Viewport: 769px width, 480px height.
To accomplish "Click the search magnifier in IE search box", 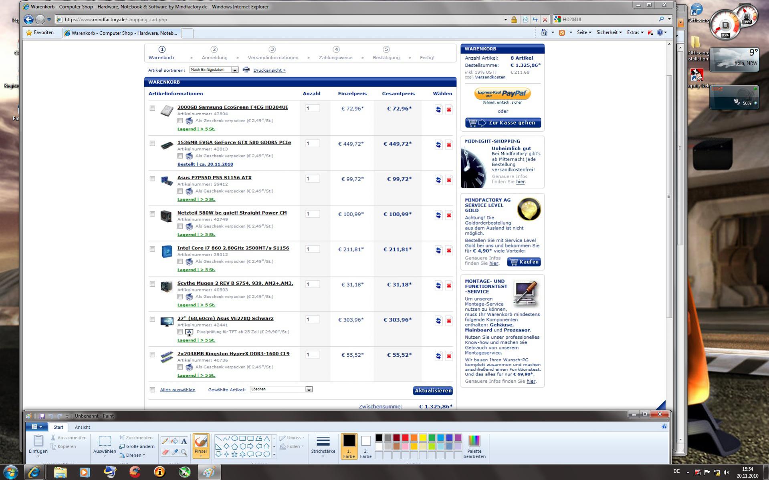I will 661,19.
